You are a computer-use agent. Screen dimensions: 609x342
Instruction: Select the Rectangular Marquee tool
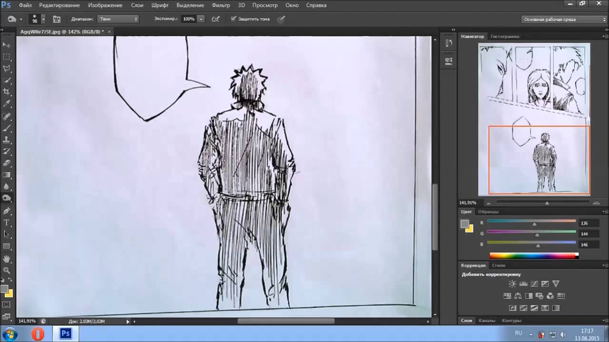pyautogui.click(x=7, y=57)
